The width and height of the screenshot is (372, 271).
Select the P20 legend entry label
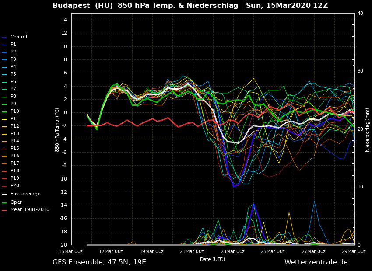[14, 186]
